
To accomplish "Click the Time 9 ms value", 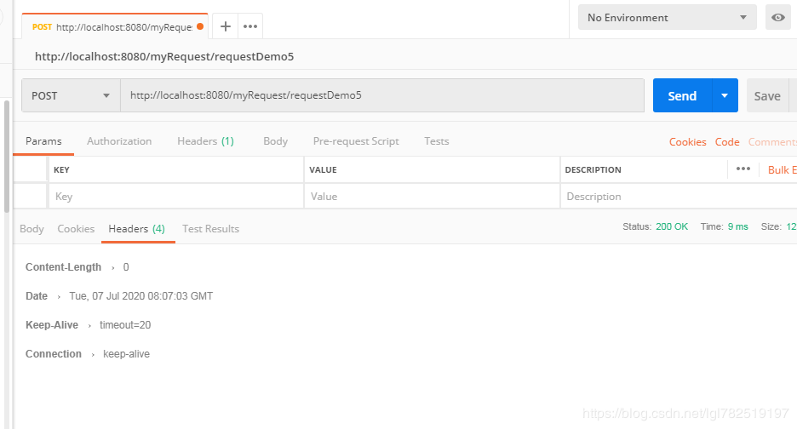I will pyautogui.click(x=737, y=226).
